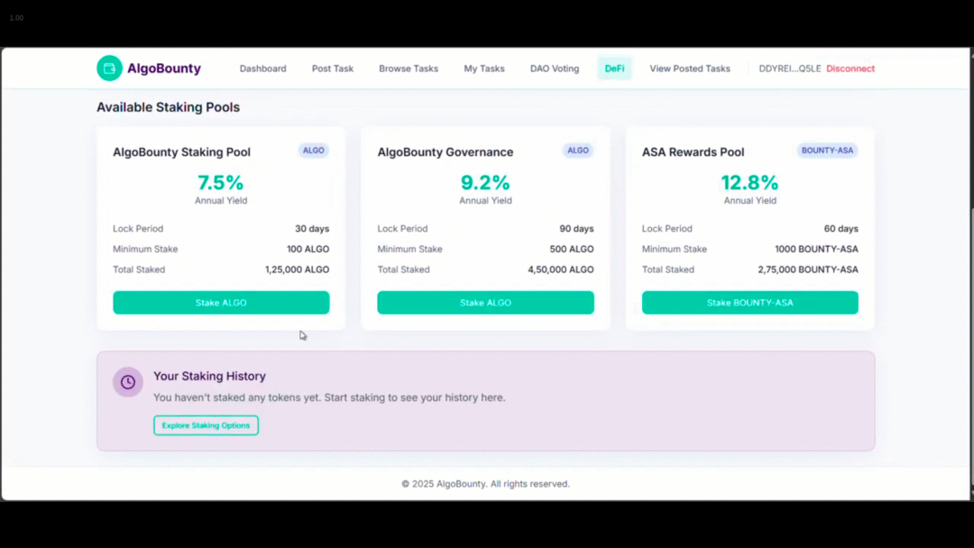Click the AlgoBounty wallet logo icon
Image resolution: width=974 pixels, height=548 pixels.
click(x=109, y=68)
